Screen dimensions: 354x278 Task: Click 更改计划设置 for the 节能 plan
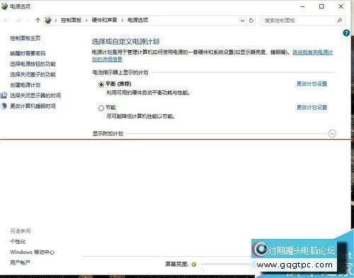(312, 108)
